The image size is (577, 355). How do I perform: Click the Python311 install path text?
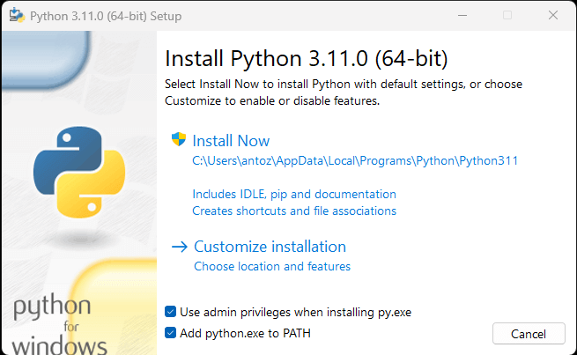coord(355,160)
